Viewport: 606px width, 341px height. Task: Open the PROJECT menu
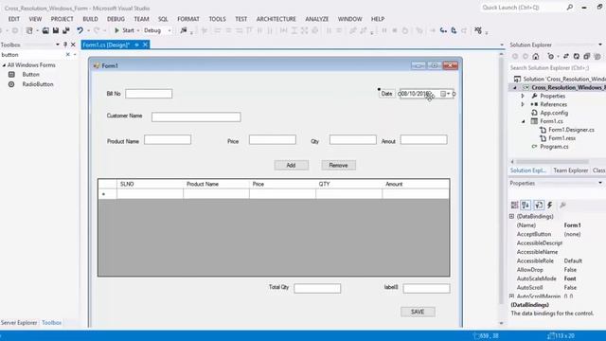click(x=62, y=19)
